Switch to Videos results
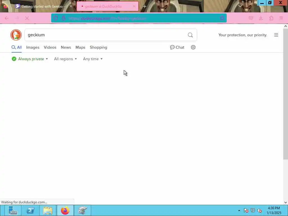288x216 pixels. 50,47
